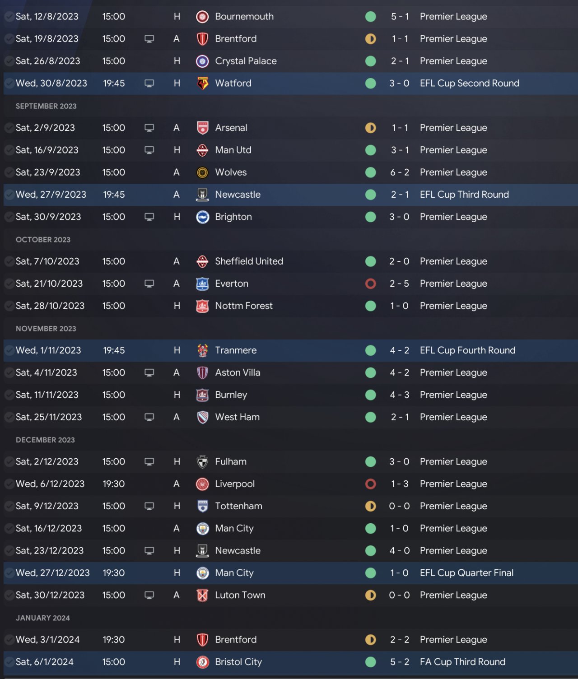Open the Sheffield United team name link

pyautogui.click(x=249, y=261)
